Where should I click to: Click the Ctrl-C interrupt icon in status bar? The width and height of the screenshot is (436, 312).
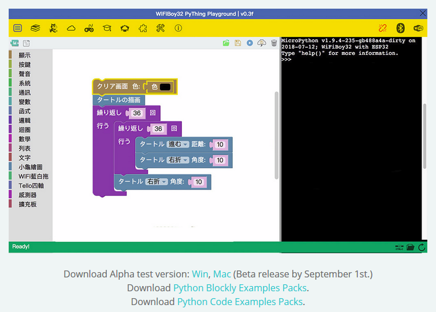[399, 247]
